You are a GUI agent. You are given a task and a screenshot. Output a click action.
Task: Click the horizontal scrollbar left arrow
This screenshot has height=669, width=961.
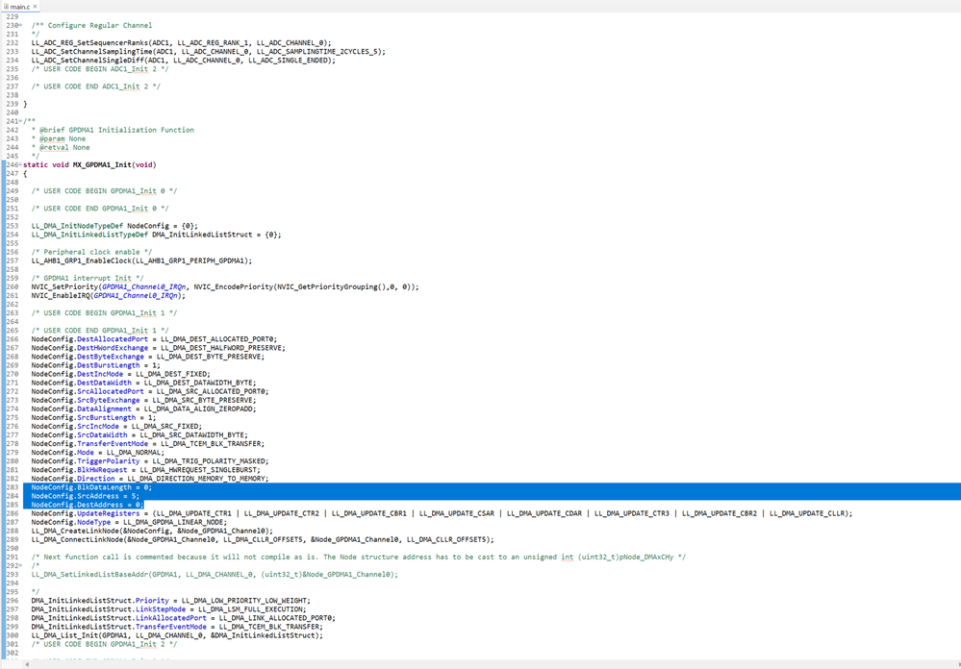26,665
